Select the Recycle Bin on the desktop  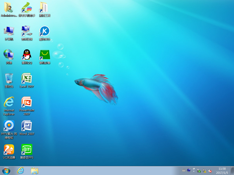pyautogui.click(x=9, y=79)
